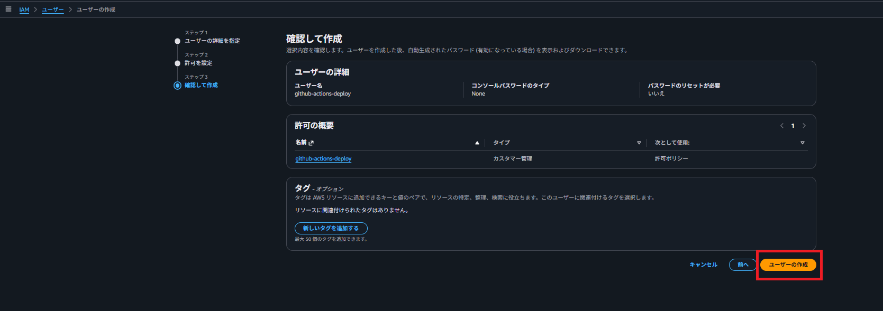
Task: Click step 2 circle indicator
Action: tap(178, 63)
